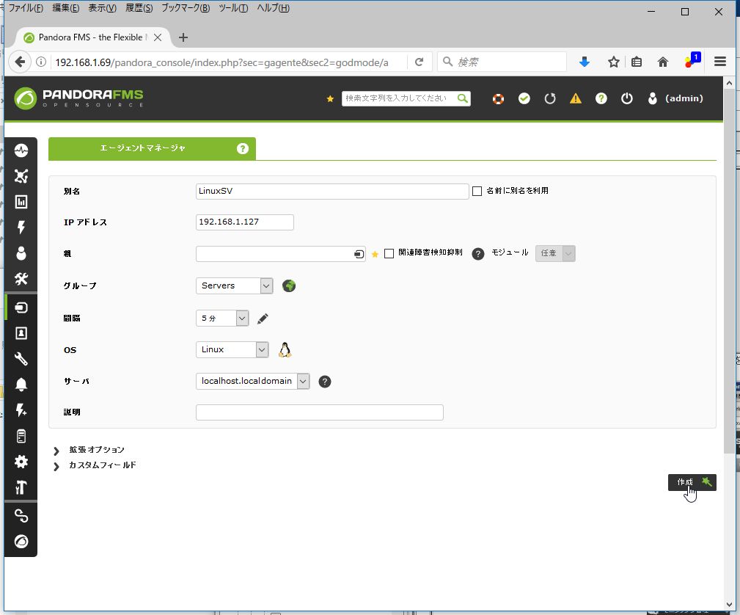The width and height of the screenshot is (740, 615).
Task: Open the Firefox hamburger menu
Action: (x=719, y=62)
